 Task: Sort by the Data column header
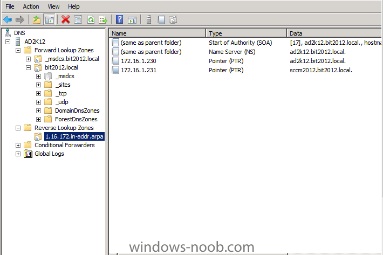tap(334, 33)
